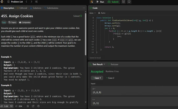Click the return i; code line
Screen dimensions: 178x109
click(109, 47)
